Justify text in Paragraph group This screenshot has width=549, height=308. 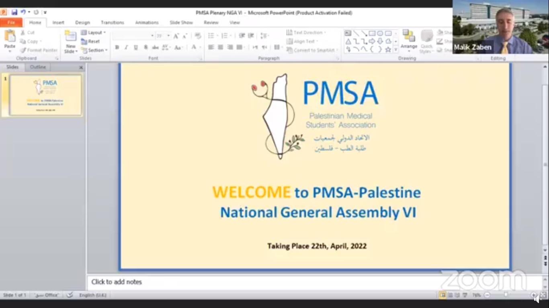240,47
